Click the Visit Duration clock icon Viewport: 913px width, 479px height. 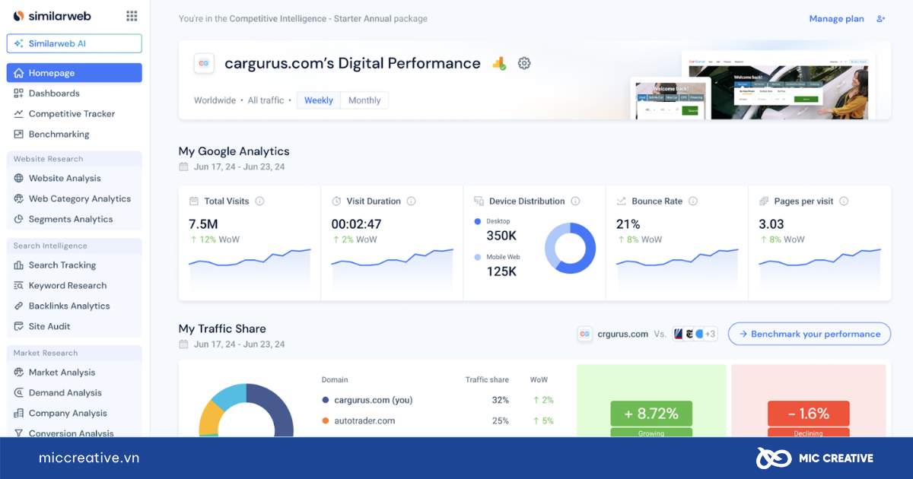[x=336, y=201]
